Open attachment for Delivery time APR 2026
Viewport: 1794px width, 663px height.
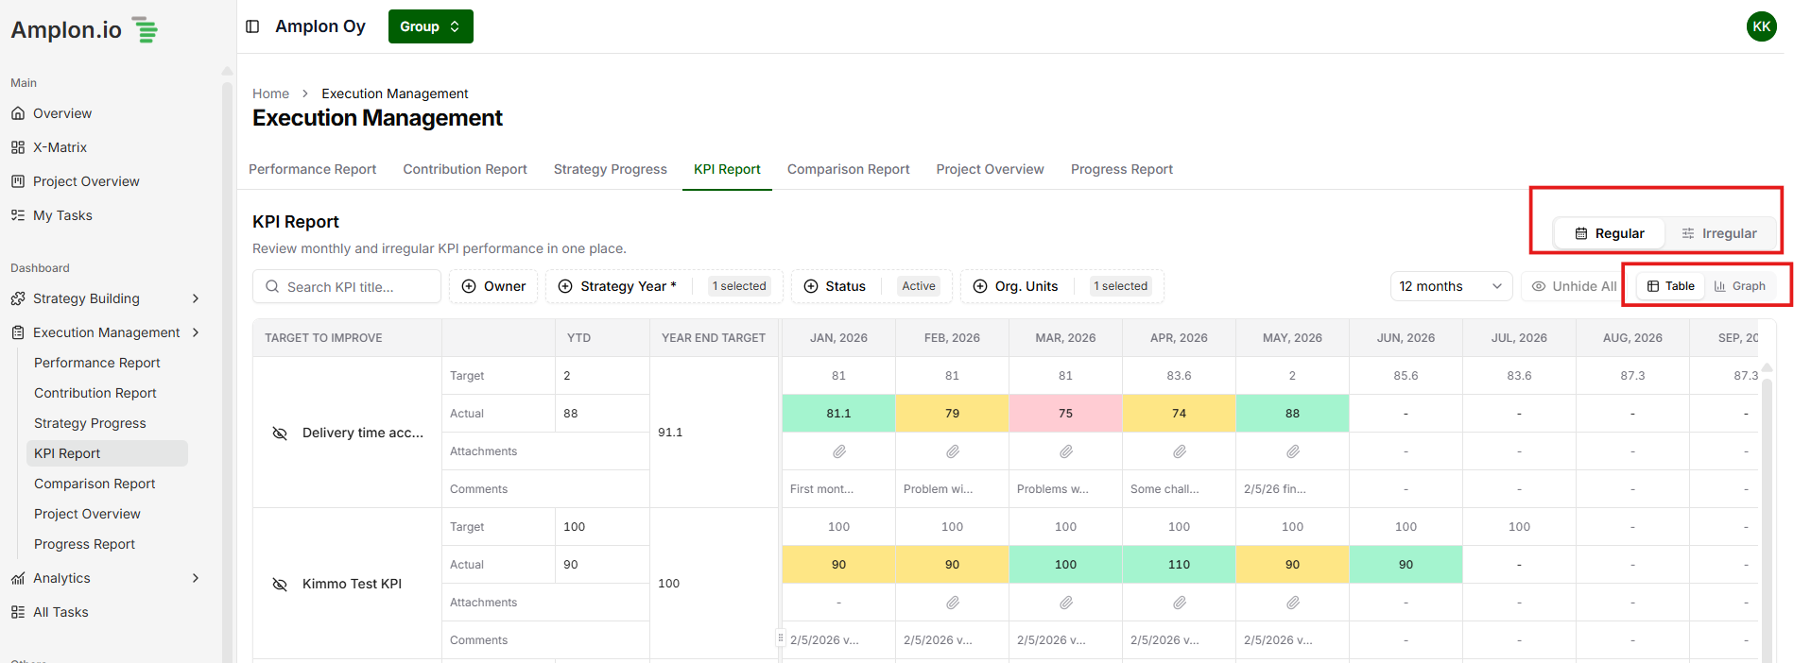1179,451
